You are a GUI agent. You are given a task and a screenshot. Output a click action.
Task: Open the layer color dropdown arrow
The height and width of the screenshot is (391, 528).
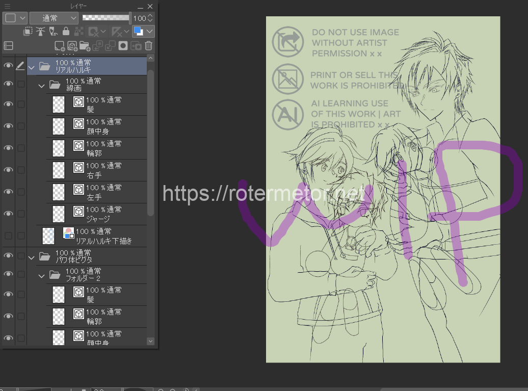click(149, 32)
